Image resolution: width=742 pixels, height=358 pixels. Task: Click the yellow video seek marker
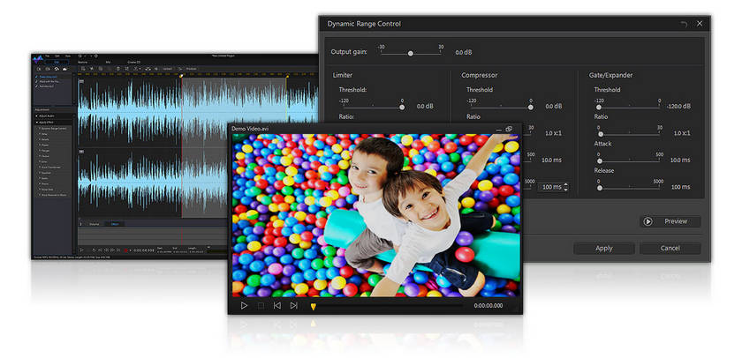313,306
